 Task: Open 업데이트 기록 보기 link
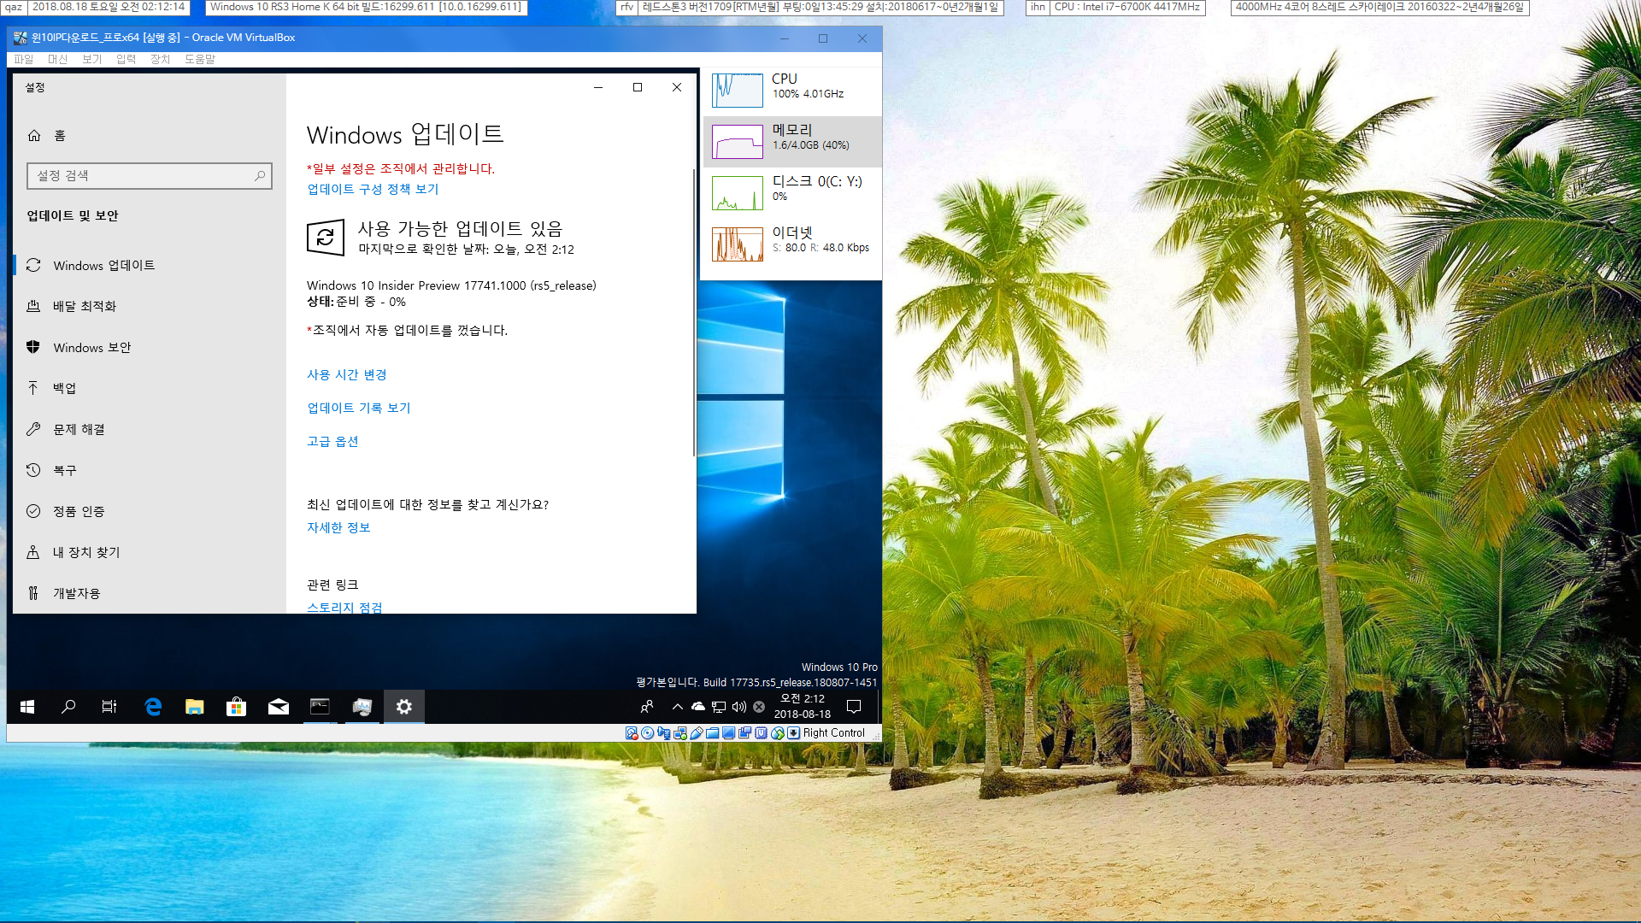[x=359, y=408]
